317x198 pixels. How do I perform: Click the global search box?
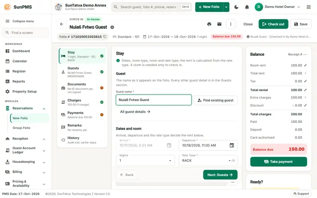151,7
